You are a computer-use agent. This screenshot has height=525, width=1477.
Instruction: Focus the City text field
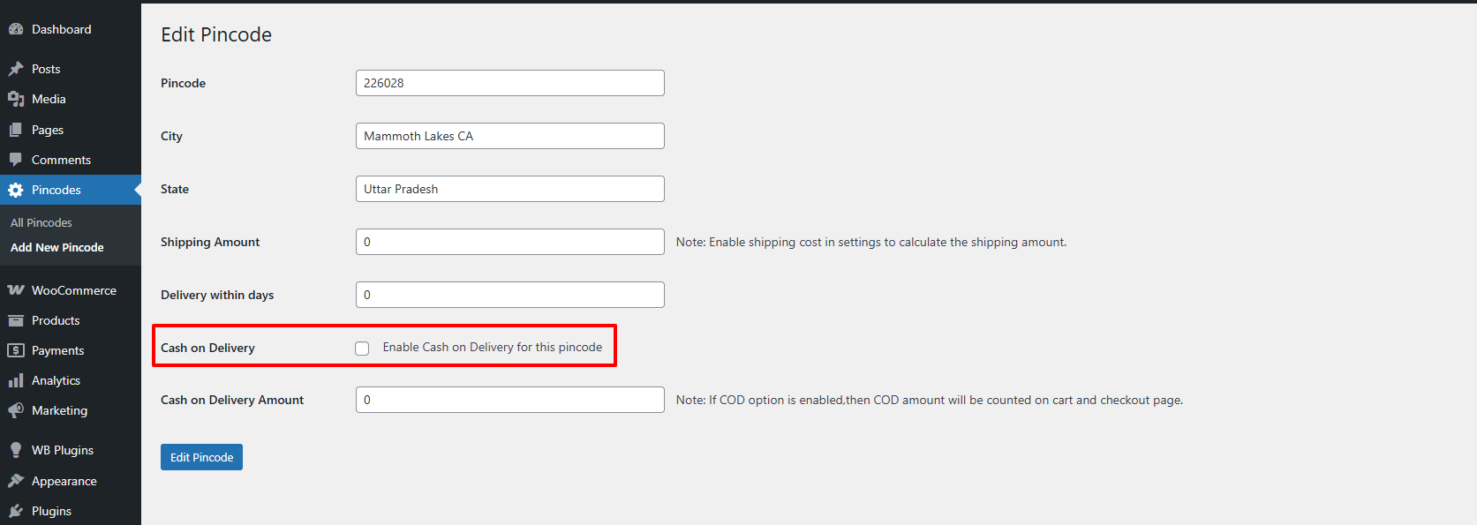click(509, 136)
